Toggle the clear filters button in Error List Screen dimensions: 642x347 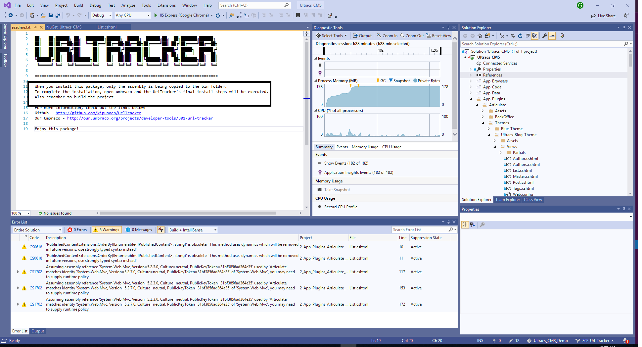tap(161, 230)
